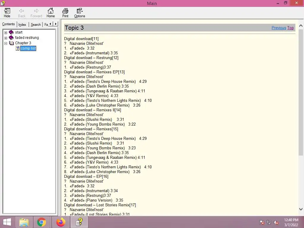Image resolution: width=304 pixels, height=228 pixels.
Task: Select the faded restrung tree item
Action: pyautogui.click(x=27, y=38)
